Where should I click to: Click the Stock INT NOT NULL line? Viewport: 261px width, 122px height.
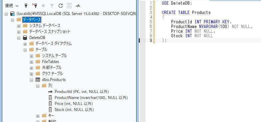click(x=192, y=36)
